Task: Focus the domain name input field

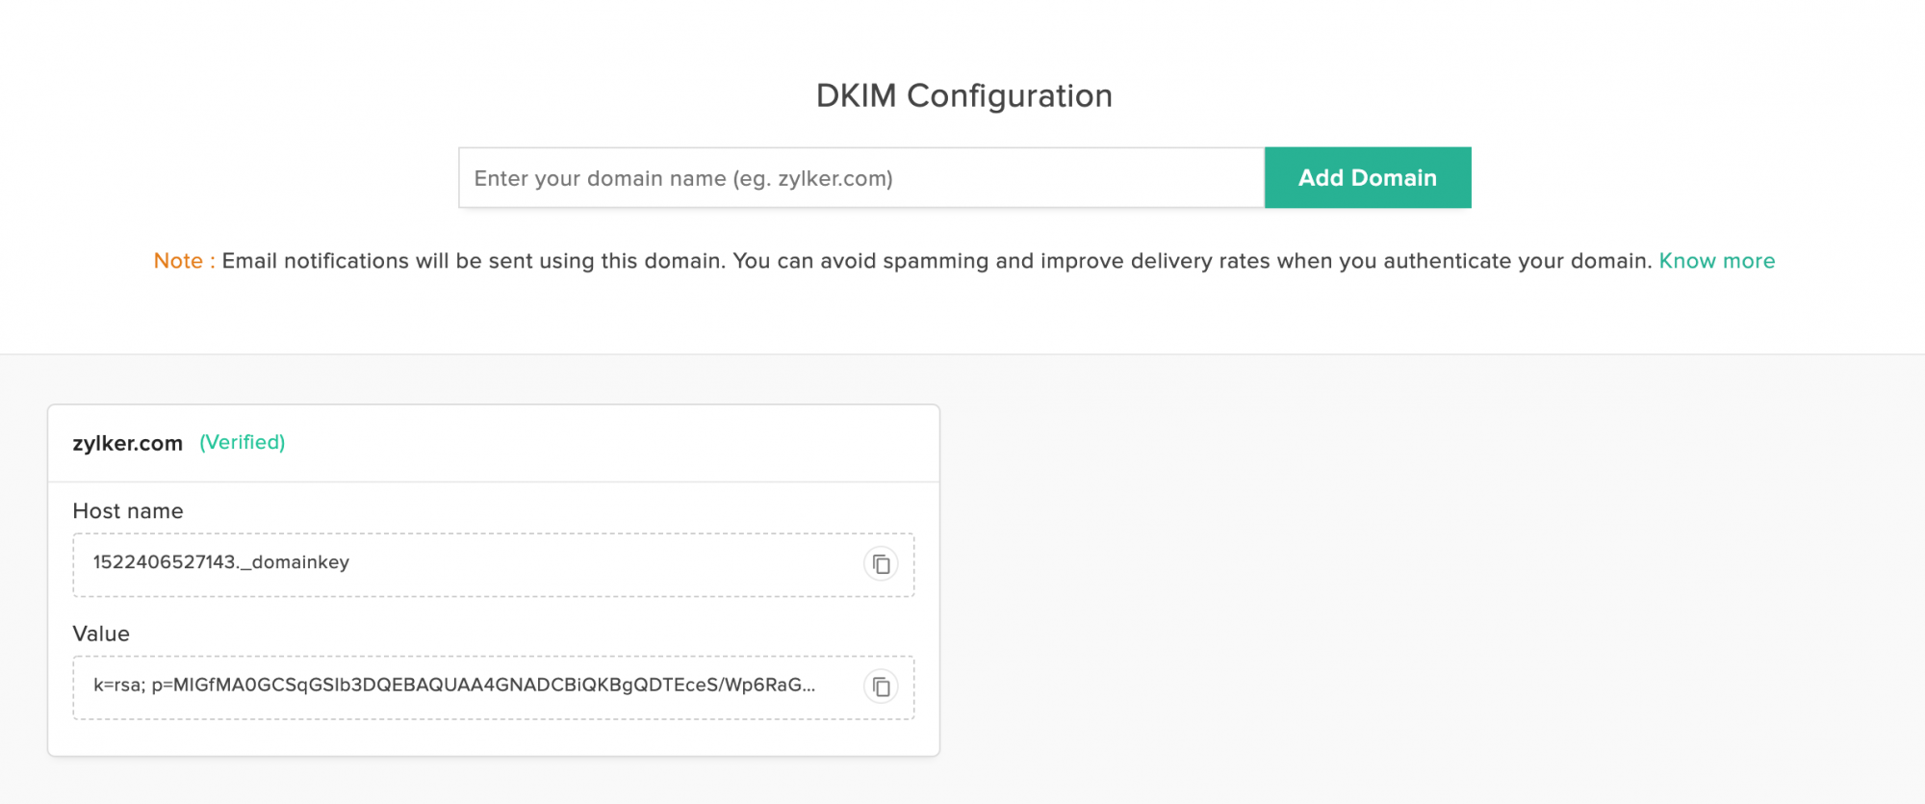Action: click(x=861, y=177)
